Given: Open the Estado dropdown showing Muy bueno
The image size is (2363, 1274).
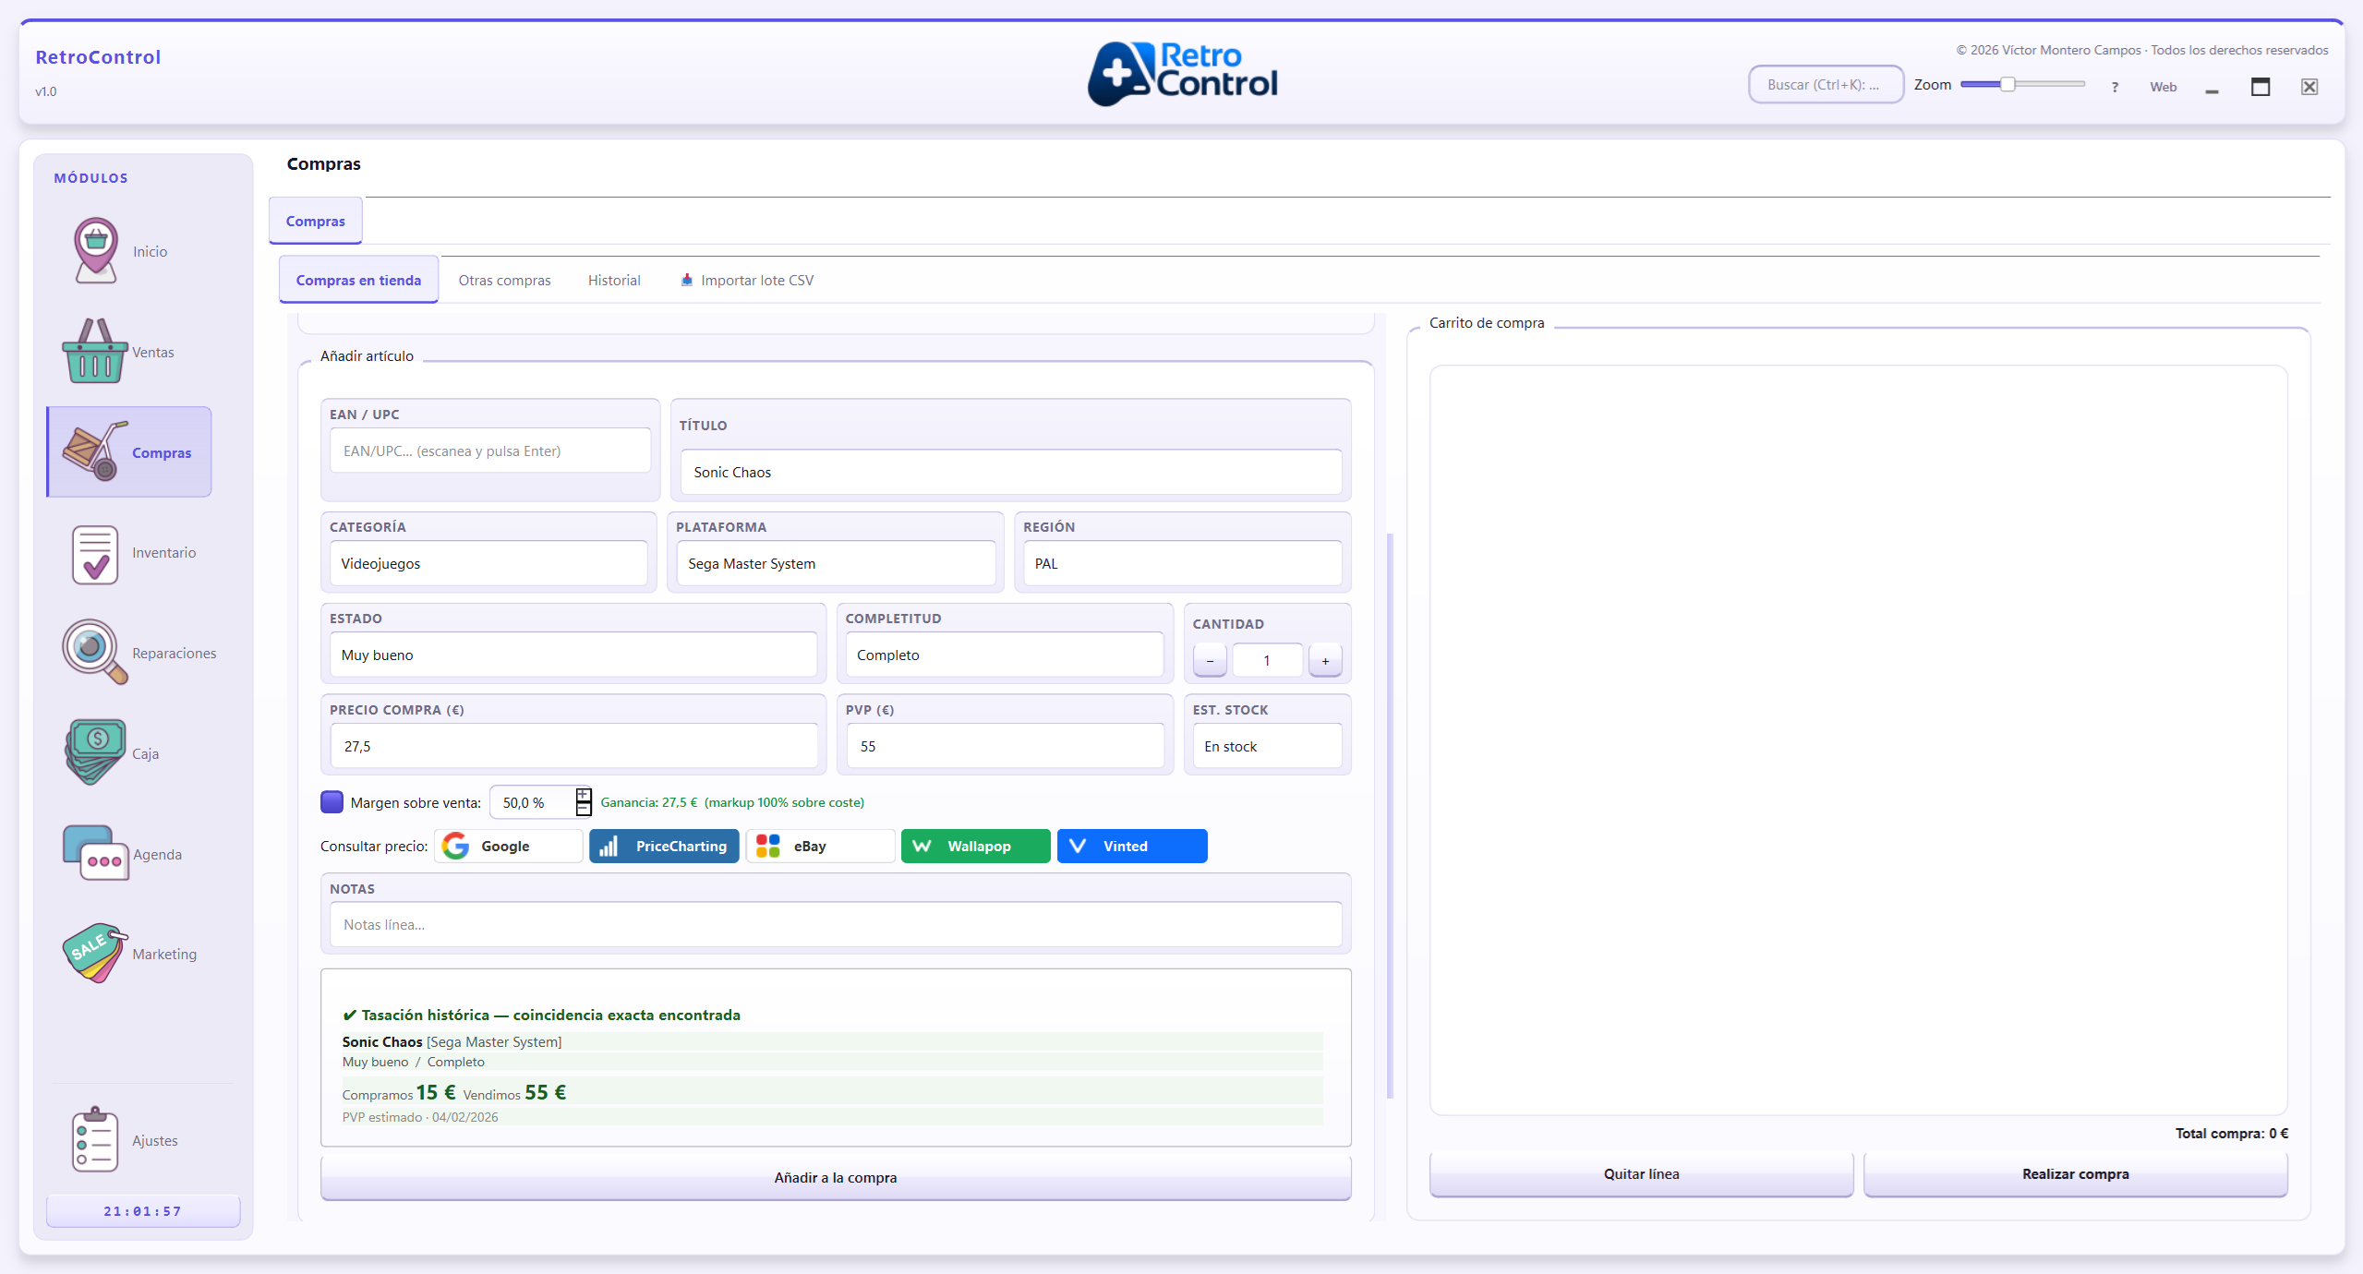Looking at the screenshot, I should pos(573,655).
